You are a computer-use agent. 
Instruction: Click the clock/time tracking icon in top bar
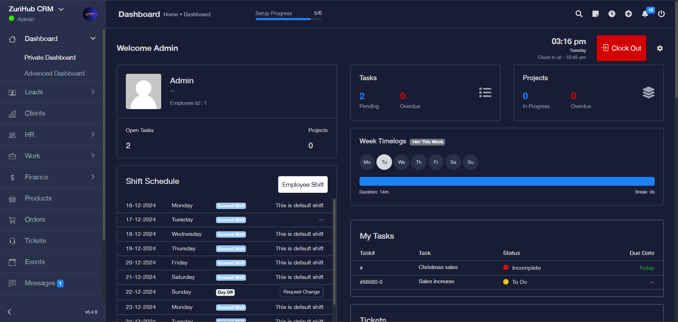coord(612,14)
